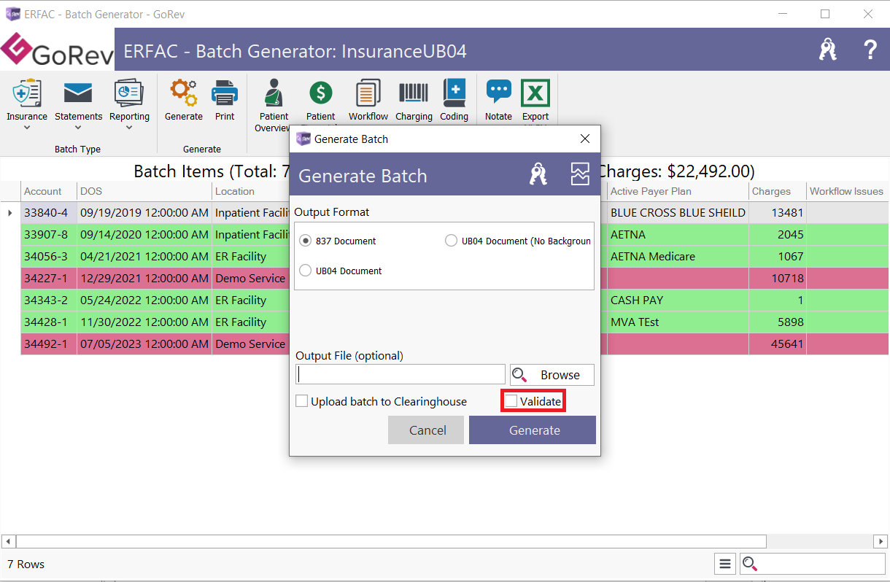Expand the Statements dropdown chevron
Image resolution: width=890 pixels, height=582 pixels.
tap(78, 128)
